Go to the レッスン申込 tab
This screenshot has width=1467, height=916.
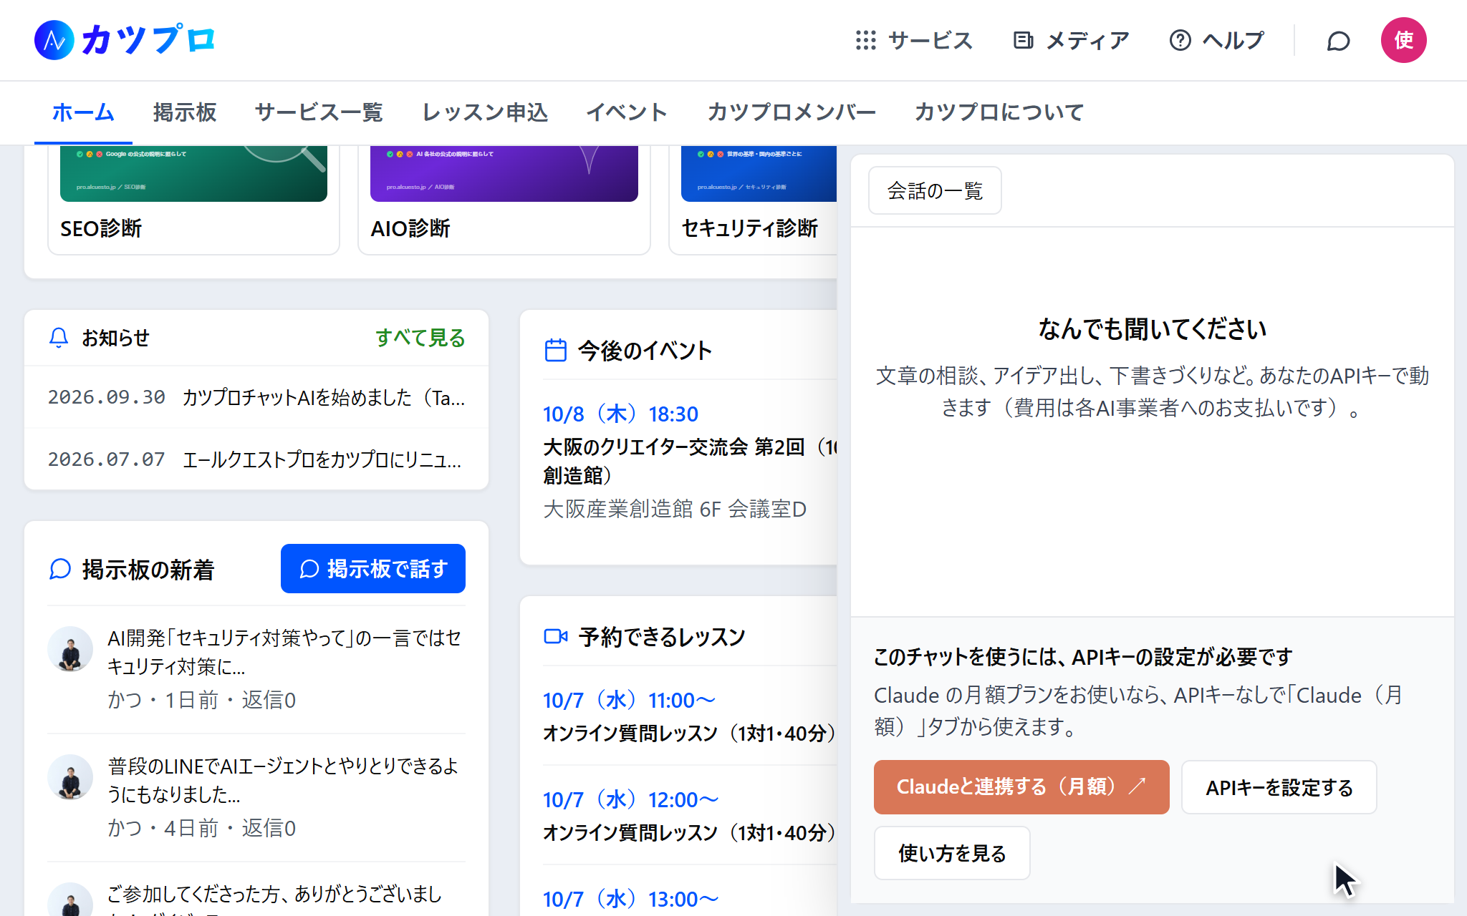[485, 112]
